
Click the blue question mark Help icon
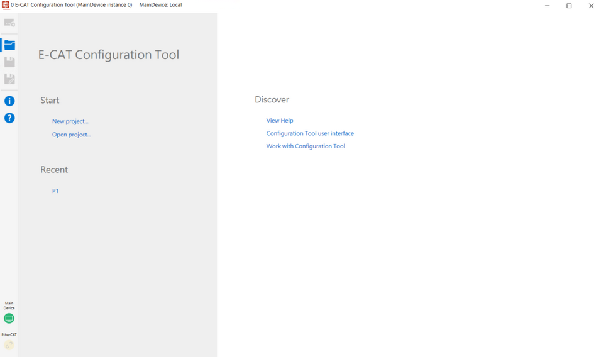[x=9, y=118]
